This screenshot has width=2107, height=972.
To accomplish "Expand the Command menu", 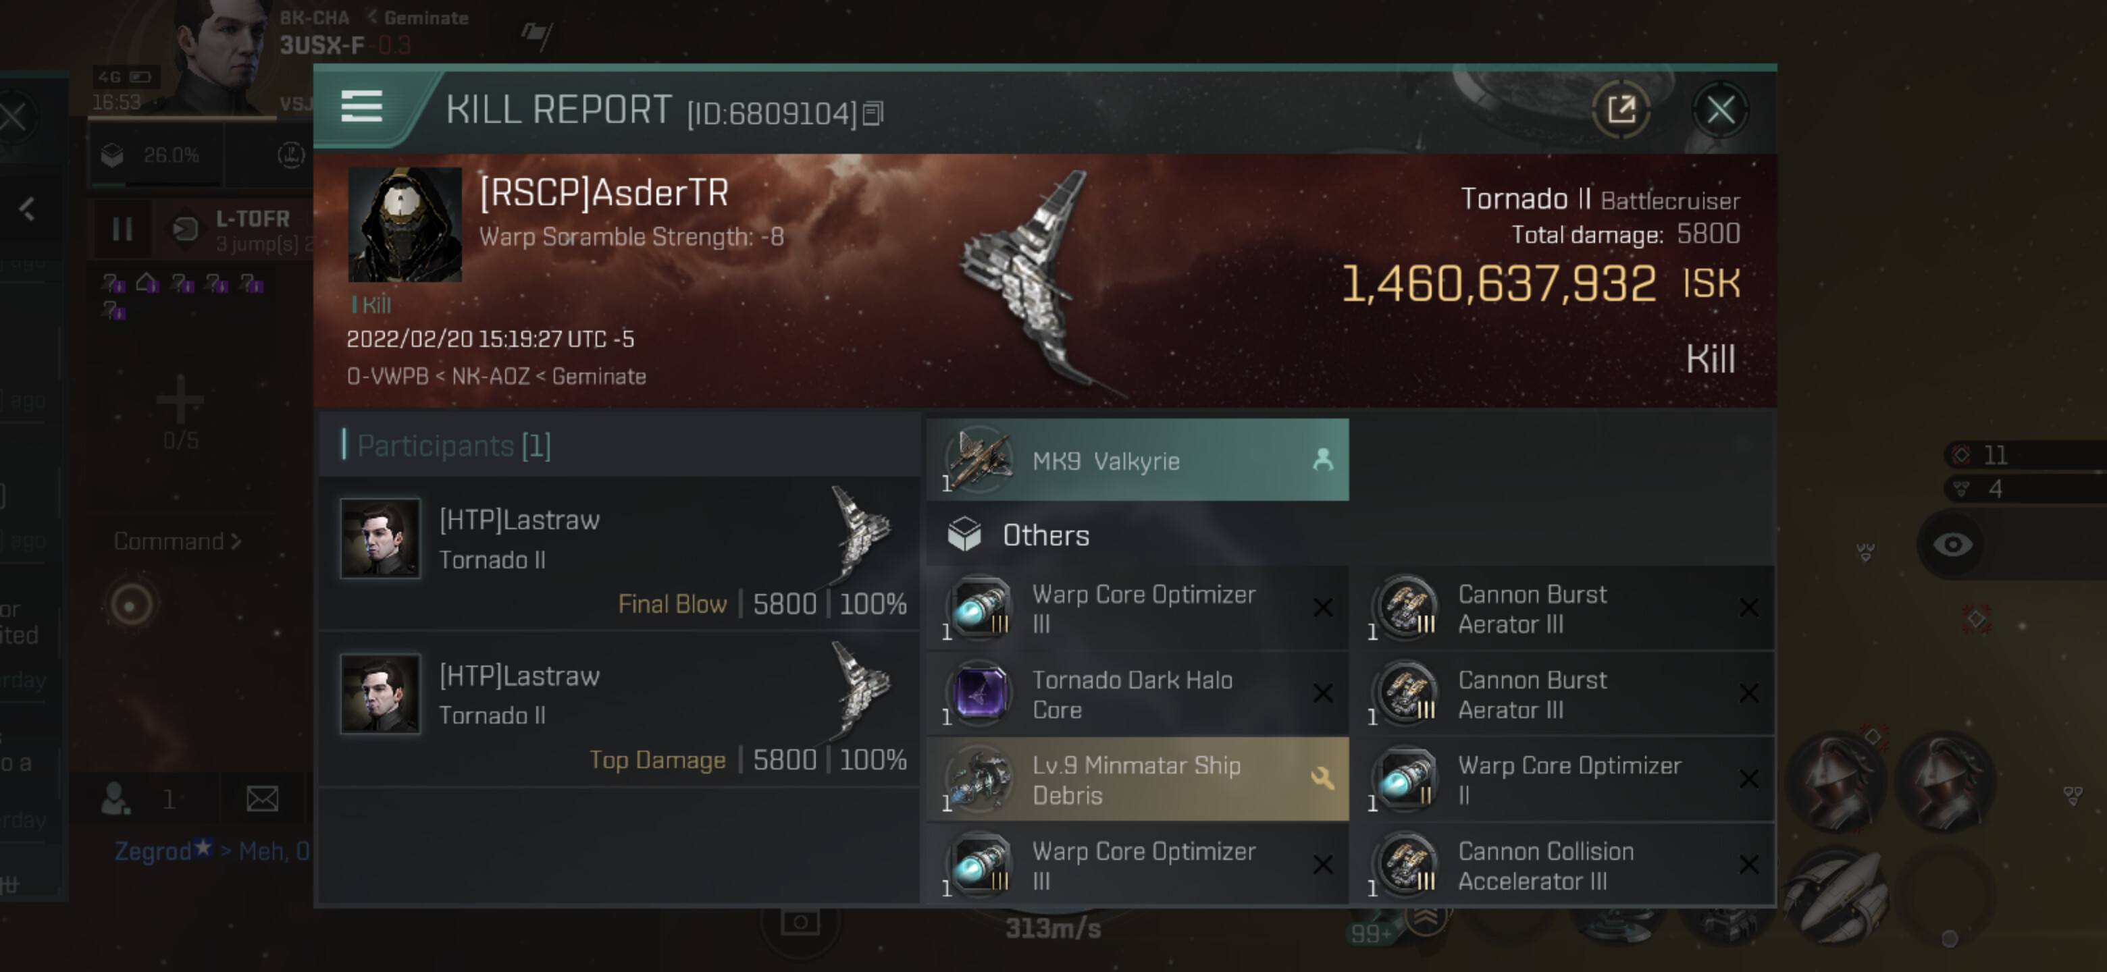I will [177, 541].
